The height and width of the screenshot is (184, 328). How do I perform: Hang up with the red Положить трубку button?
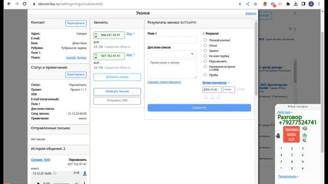[292, 134]
